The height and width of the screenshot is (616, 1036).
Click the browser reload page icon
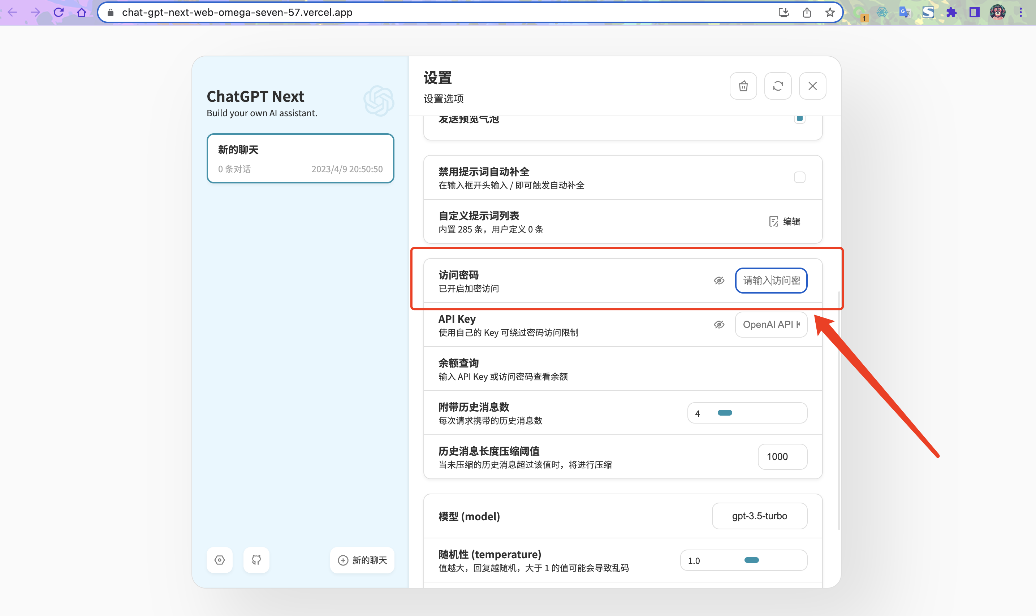point(59,12)
